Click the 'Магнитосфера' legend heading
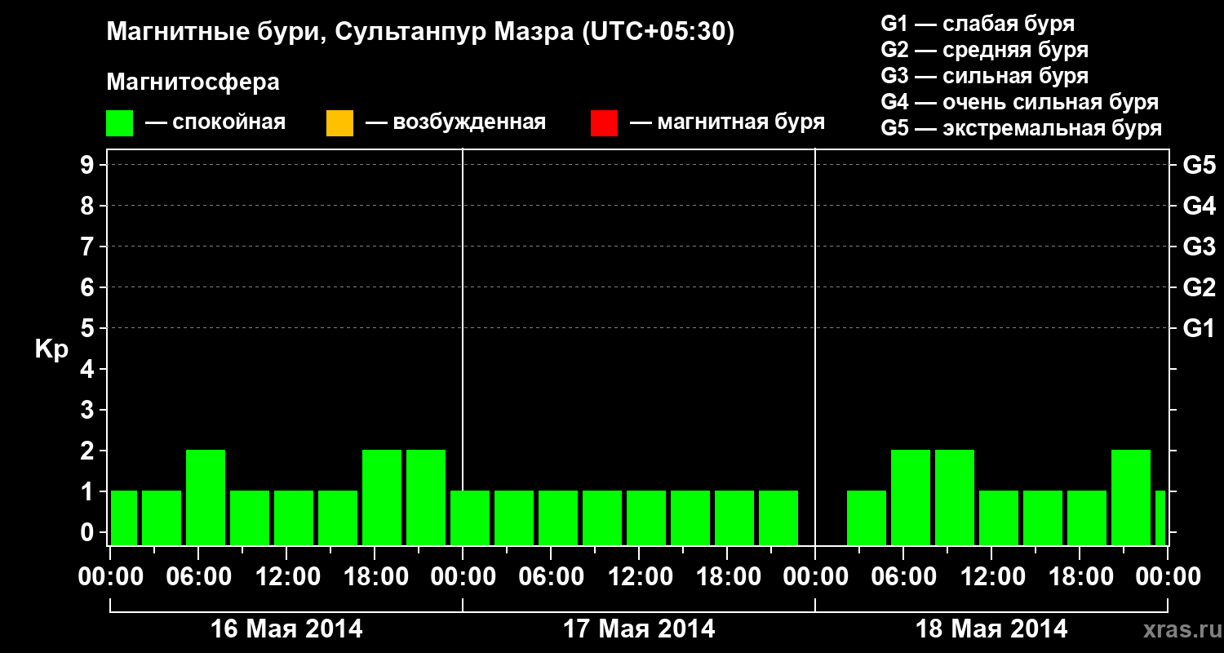 (193, 82)
